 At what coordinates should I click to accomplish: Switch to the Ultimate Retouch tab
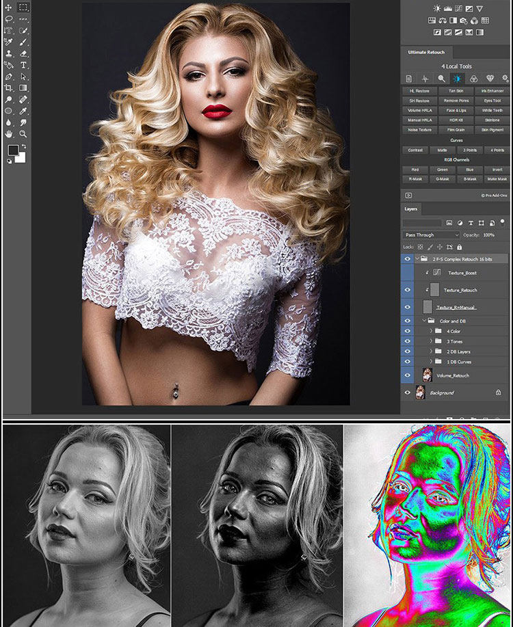coord(426,53)
